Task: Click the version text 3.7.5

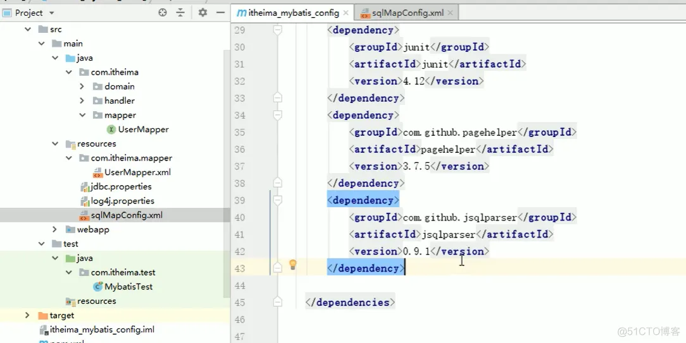Action: click(x=416, y=166)
